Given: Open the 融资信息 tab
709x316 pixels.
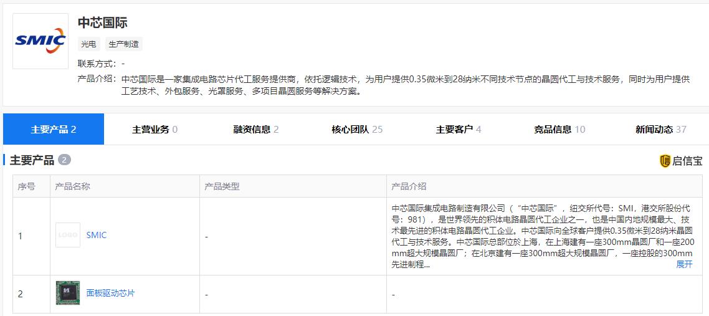Looking at the screenshot, I should 256,129.
